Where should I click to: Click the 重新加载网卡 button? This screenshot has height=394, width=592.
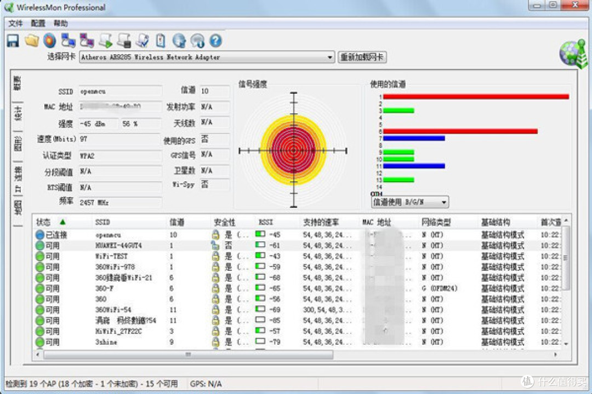coord(362,57)
